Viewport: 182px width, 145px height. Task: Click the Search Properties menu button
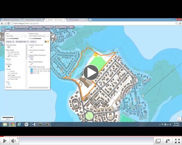point(22,27)
